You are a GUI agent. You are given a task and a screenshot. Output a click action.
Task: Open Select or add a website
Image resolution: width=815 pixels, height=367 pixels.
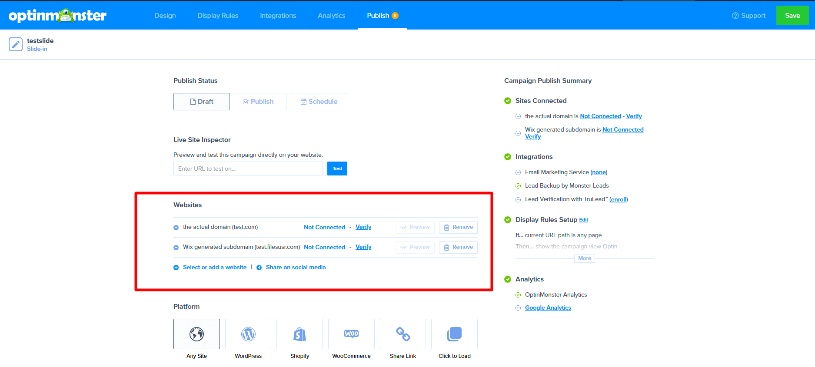pyautogui.click(x=214, y=268)
